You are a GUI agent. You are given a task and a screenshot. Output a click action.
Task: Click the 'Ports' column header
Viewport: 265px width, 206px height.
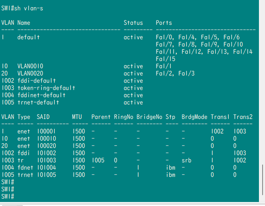[x=164, y=23]
